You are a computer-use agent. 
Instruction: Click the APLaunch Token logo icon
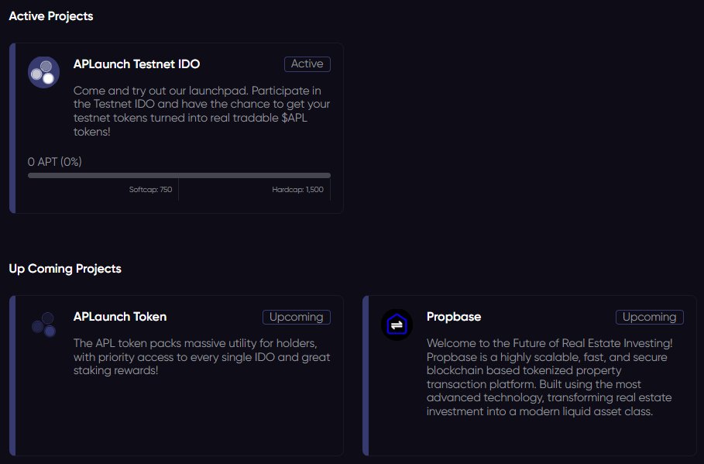[43, 325]
